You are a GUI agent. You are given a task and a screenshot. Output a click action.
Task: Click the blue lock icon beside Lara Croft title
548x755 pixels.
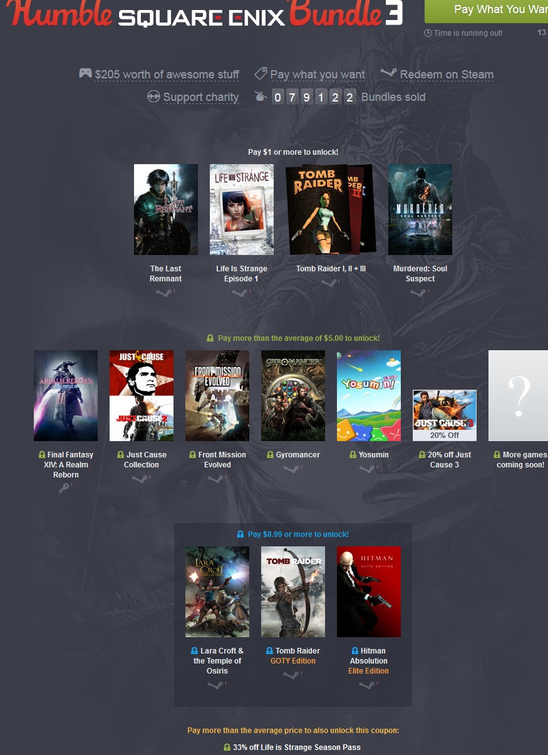point(195,651)
